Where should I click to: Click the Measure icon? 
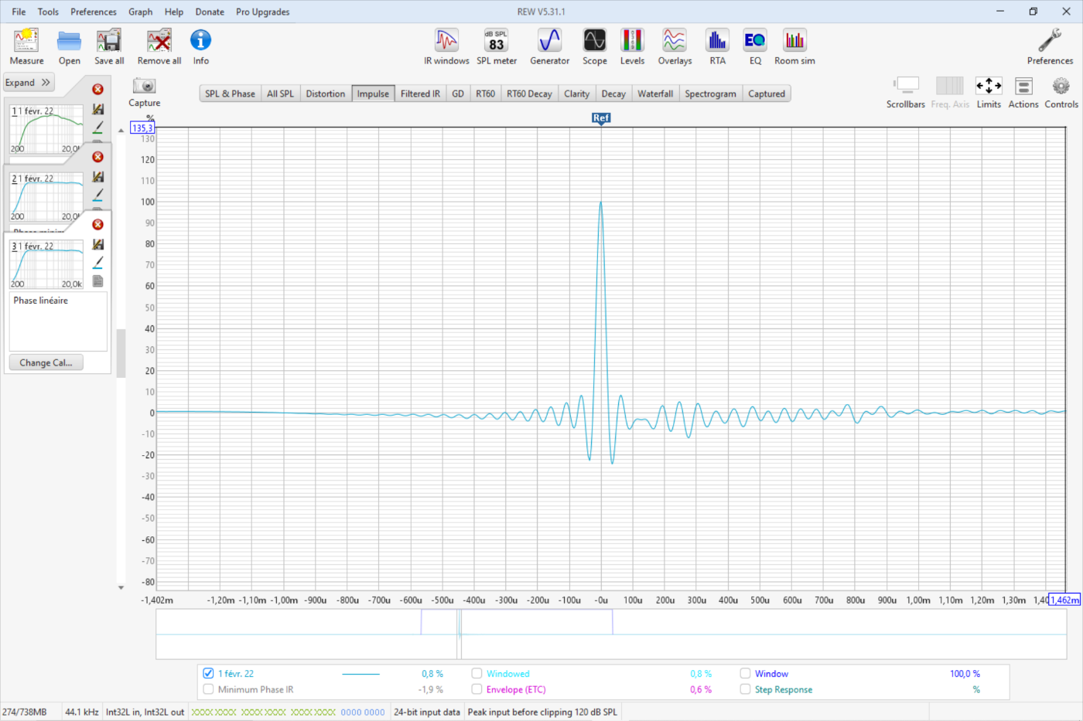26,46
